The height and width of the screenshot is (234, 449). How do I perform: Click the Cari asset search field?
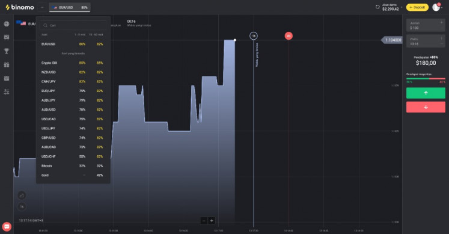click(73, 25)
